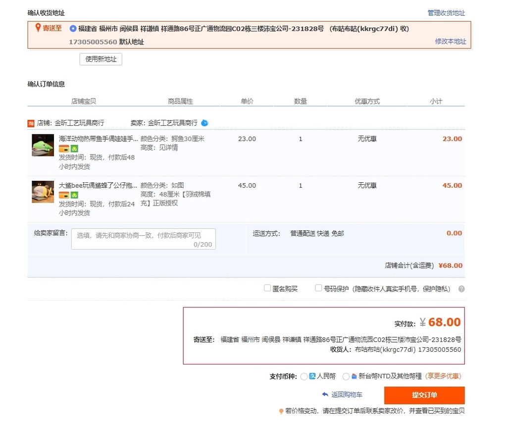This screenshot has width=507, height=422.
Task: Click orange tip icon before 若价格变动
Action: click(281, 411)
